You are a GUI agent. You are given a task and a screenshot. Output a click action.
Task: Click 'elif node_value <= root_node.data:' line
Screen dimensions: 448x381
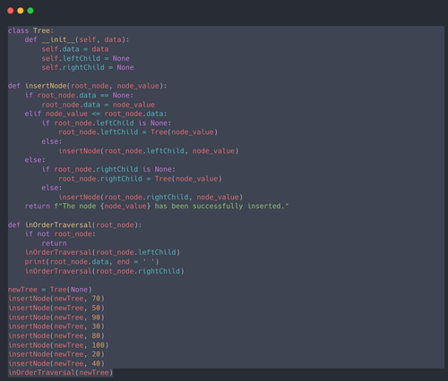pos(96,114)
